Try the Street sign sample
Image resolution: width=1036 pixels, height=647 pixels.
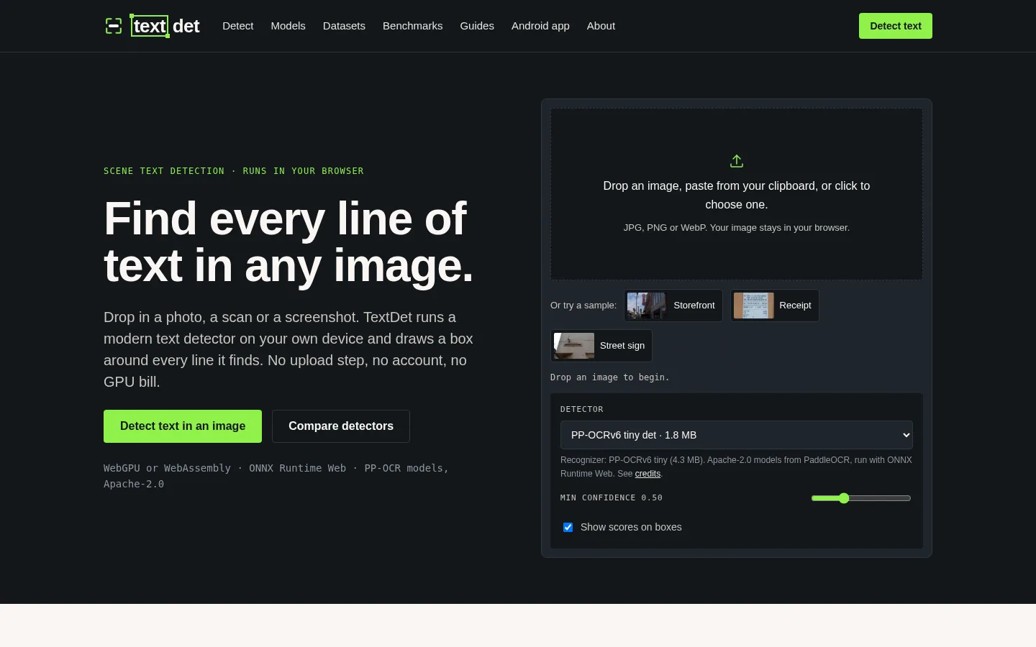[601, 346]
